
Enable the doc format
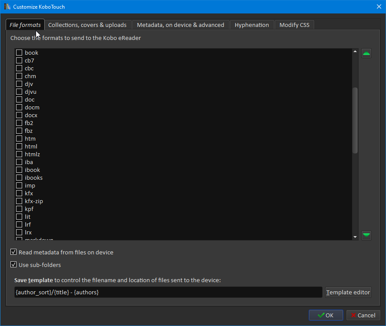[19, 99]
